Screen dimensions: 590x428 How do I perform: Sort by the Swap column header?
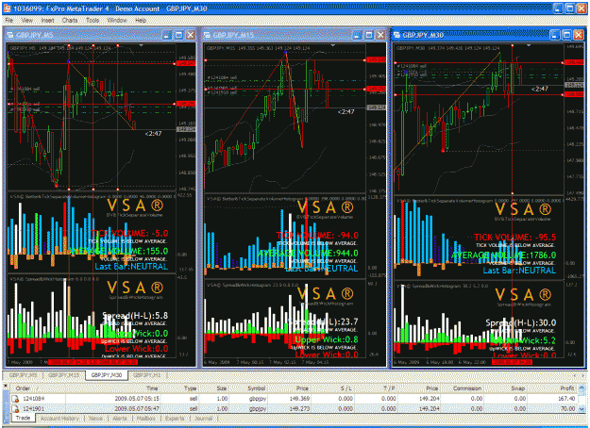506,388
